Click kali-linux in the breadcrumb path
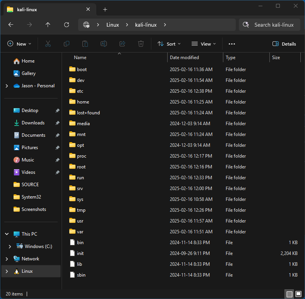The width and height of the screenshot is (305, 299). tap(146, 25)
